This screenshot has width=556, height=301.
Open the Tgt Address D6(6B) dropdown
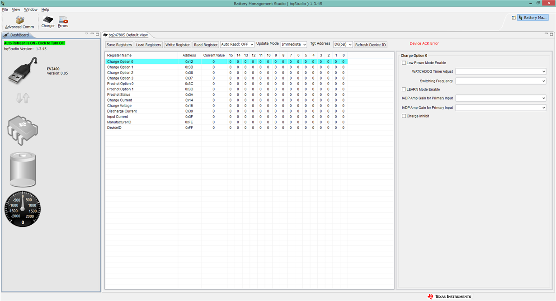pyautogui.click(x=343, y=45)
